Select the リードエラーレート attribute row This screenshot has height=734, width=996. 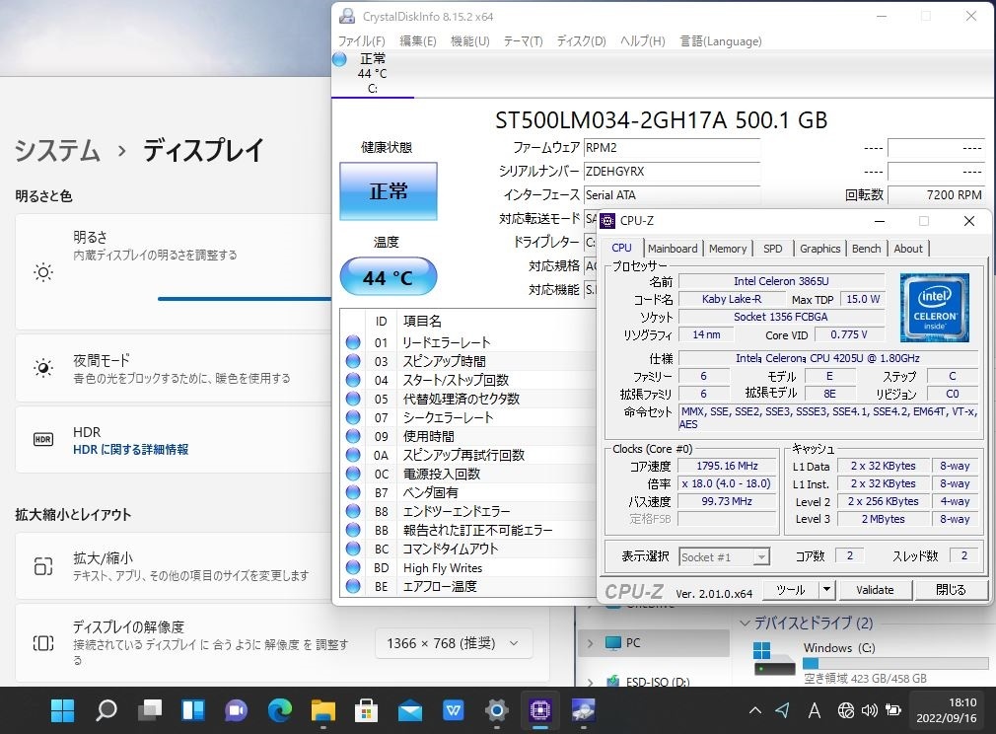(x=467, y=342)
